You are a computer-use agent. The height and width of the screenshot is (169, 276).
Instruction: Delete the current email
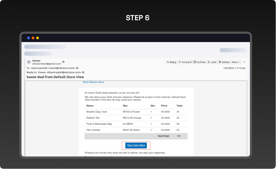(224, 62)
